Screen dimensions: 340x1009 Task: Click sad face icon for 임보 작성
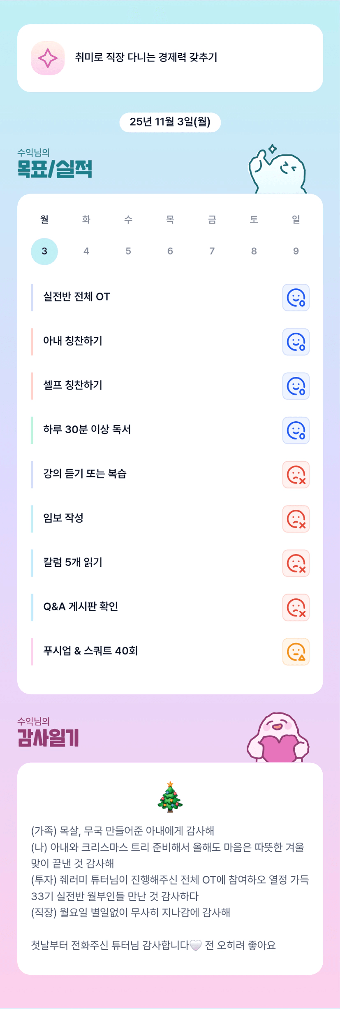tap(296, 519)
